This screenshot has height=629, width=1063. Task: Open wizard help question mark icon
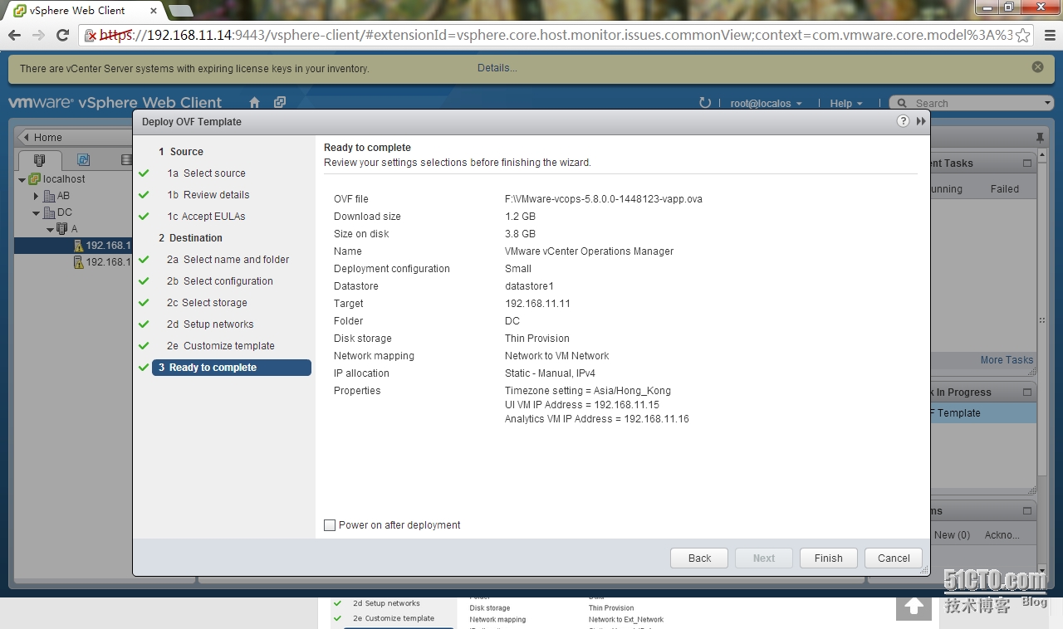904,121
